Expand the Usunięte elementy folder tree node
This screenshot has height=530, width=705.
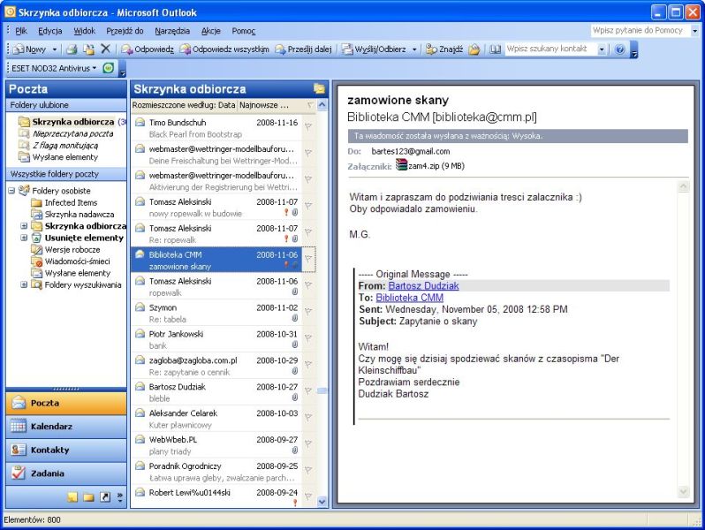point(24,238)
